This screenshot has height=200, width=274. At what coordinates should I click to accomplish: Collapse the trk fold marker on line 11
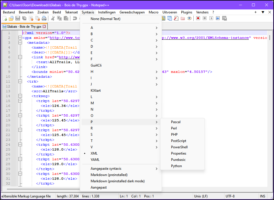(20, 81)
